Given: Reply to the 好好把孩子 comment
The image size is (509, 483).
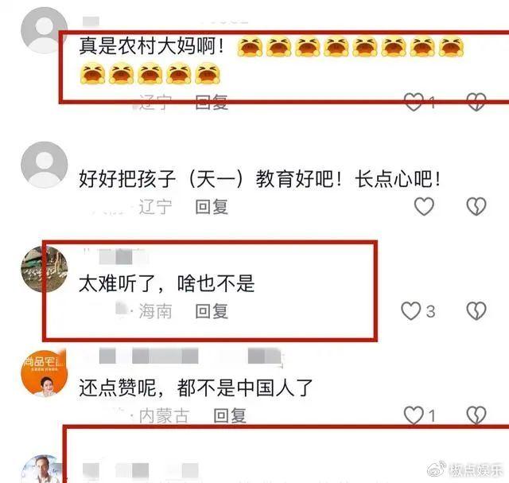Looking at the screenshot, I should pyautogui.click(x=212, y=207).
